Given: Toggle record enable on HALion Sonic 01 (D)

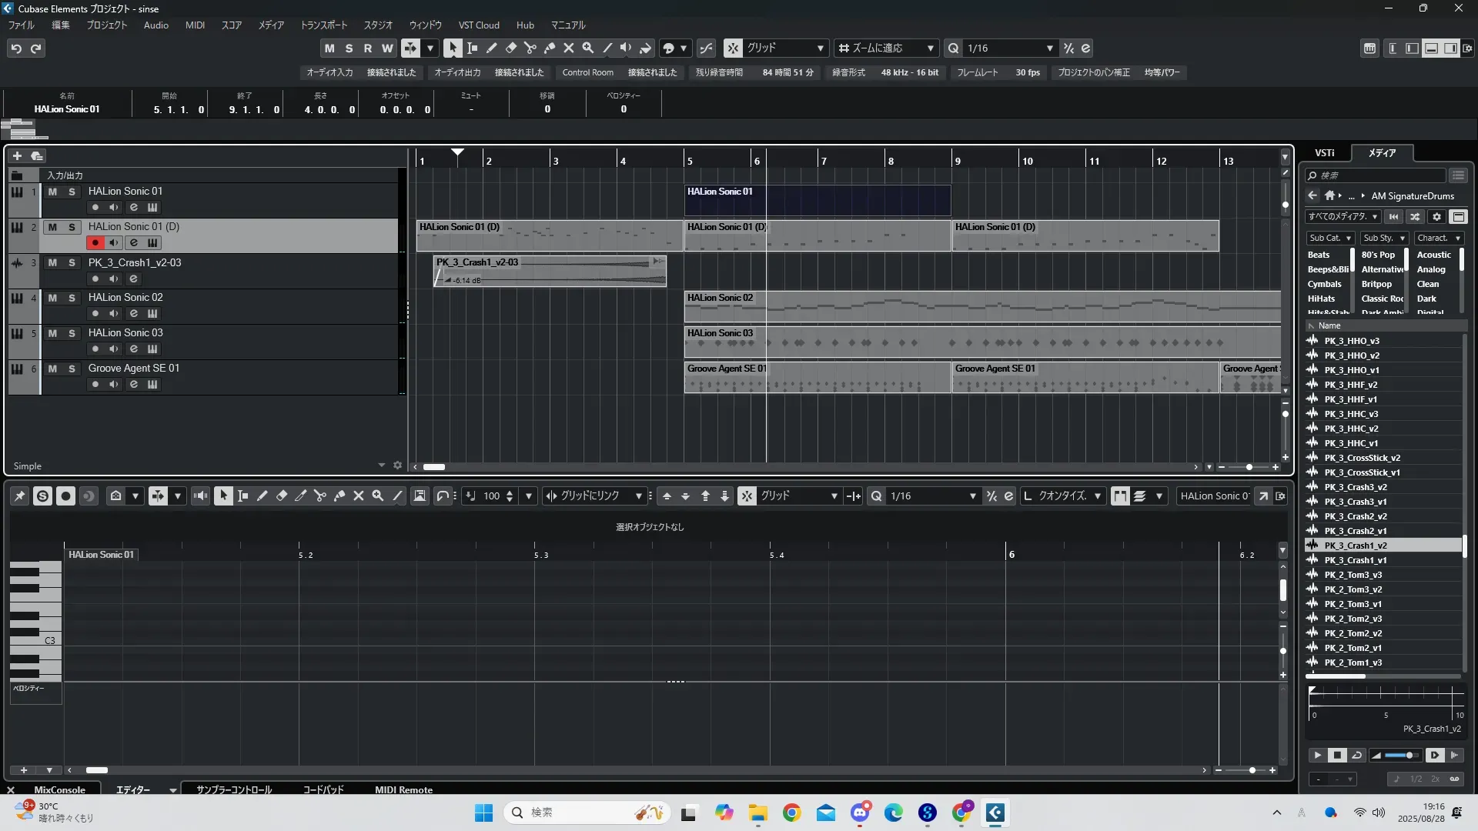Looking at the screenshot, I should click(95, 243).
